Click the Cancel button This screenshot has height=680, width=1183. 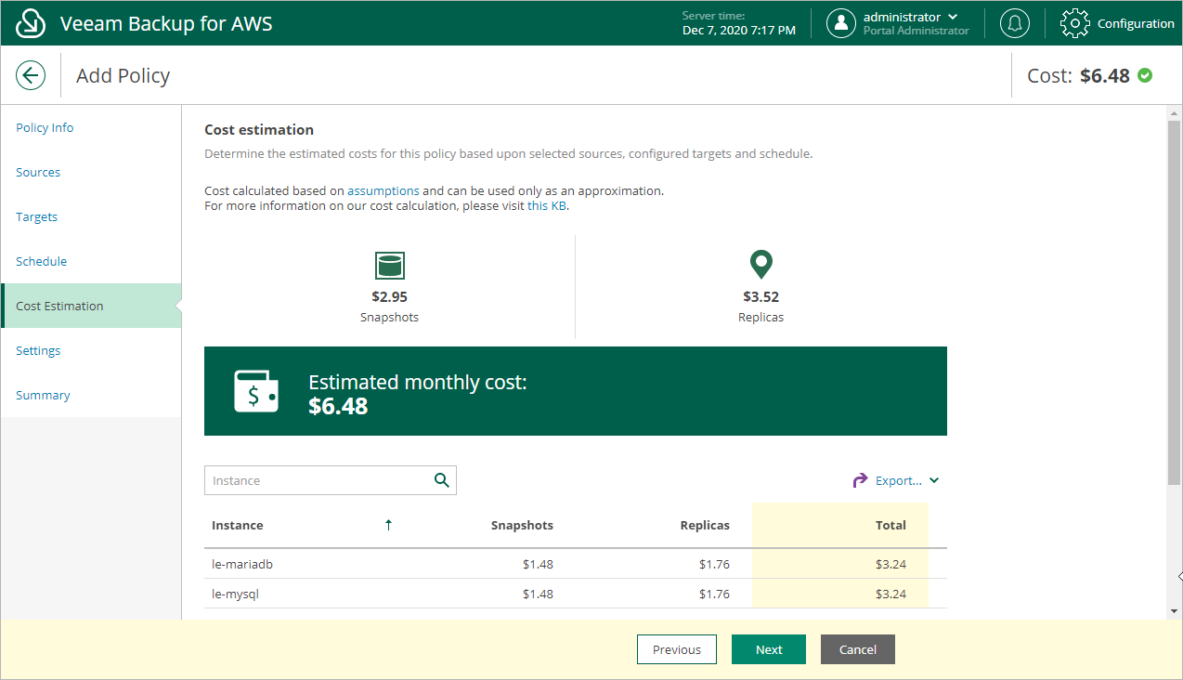click(858, 649)
